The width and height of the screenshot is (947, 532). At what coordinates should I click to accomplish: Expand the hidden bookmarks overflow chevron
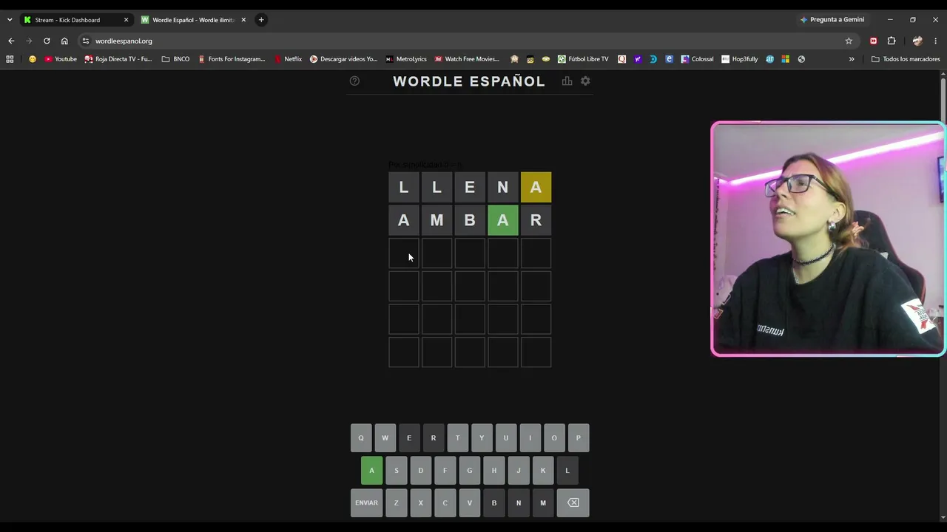coord(852,59)
